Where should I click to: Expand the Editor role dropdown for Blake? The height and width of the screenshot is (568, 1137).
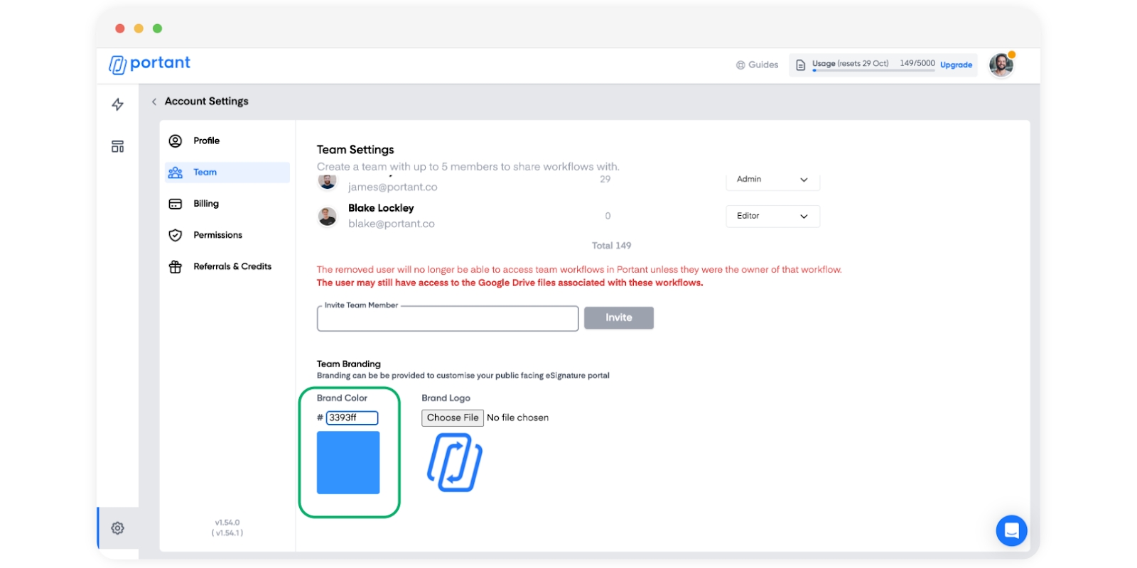[772, 216]
